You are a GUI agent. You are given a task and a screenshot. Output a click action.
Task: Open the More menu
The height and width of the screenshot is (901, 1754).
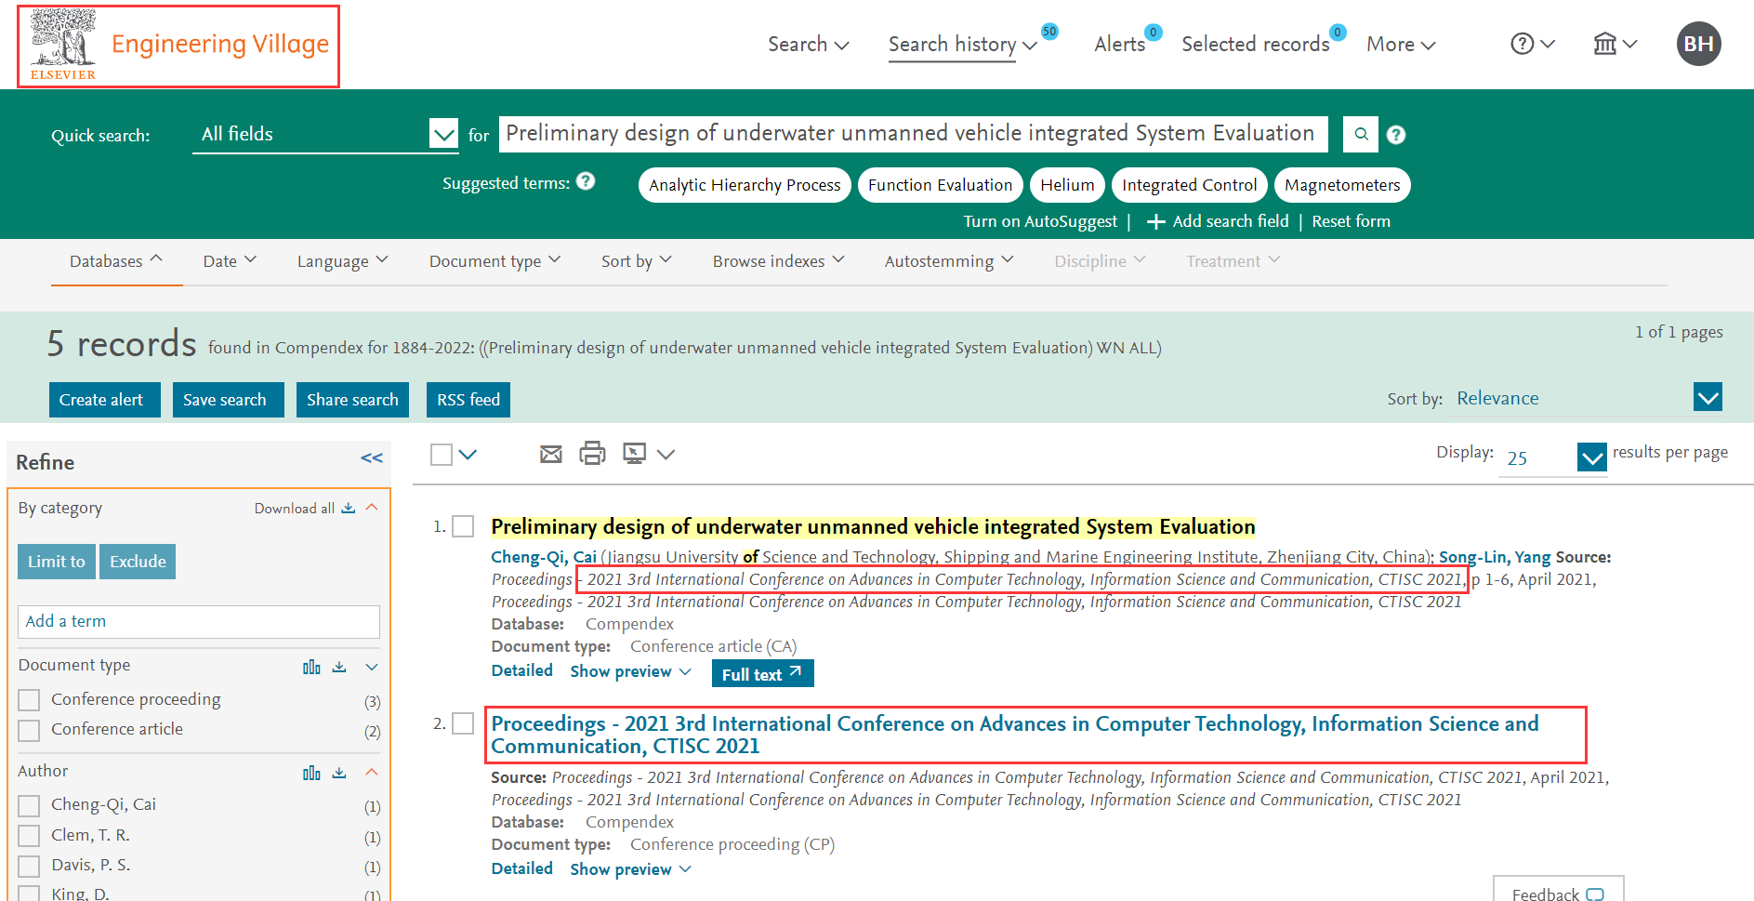pos(1401,44)
